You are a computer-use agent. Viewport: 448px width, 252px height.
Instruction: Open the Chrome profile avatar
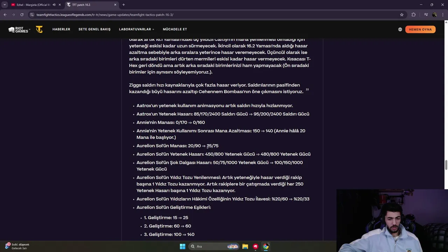pos(434,15)
